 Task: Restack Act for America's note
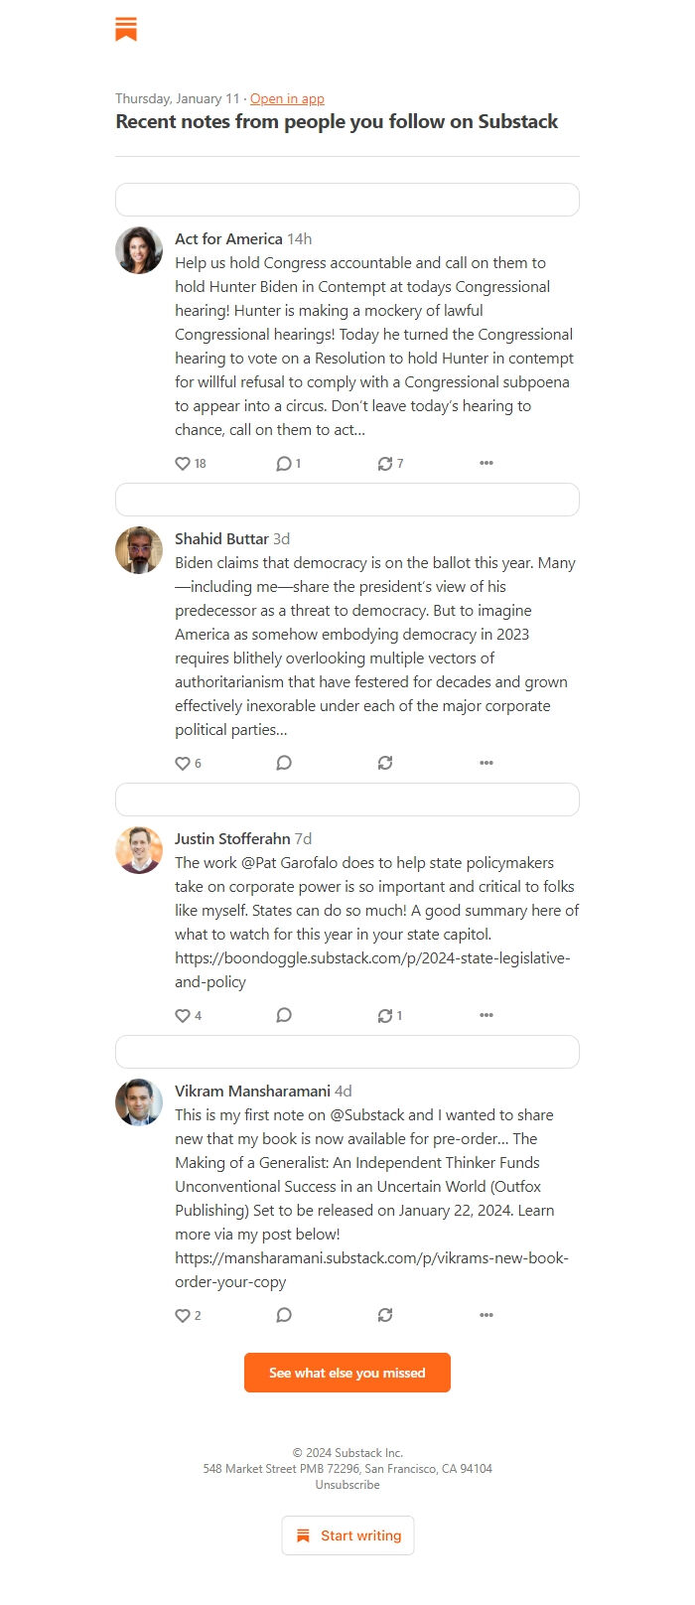click(384, 463)
